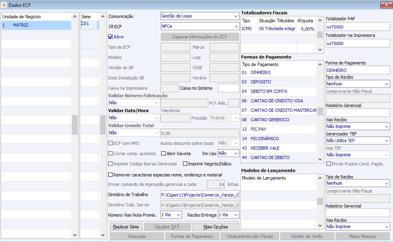Select DEBITO EM CONTA payment row
The height and width of the screenshot is (242, 393).
(x=279, y=91)
